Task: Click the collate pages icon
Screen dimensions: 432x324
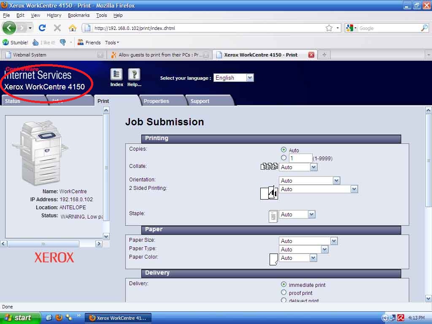Action: tap(269, 166)
